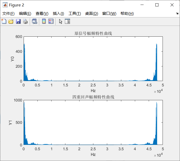Expand the 插入(I) menu
Screen dimensions: 180x161
(58, 14)
